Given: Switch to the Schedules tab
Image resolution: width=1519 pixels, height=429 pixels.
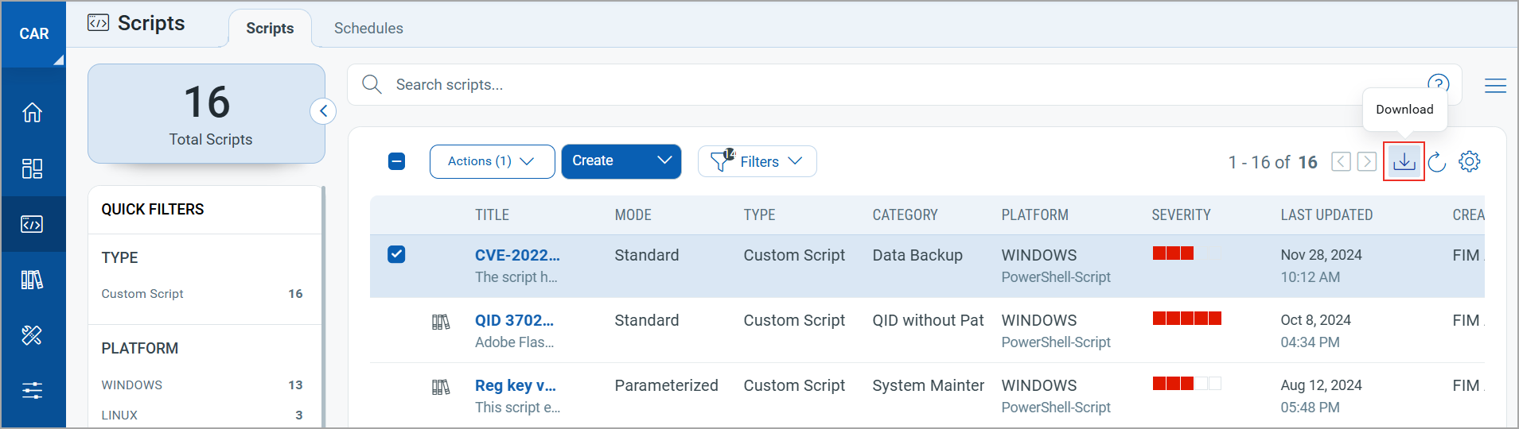Looking at the screenshot, I should [368, 29].
